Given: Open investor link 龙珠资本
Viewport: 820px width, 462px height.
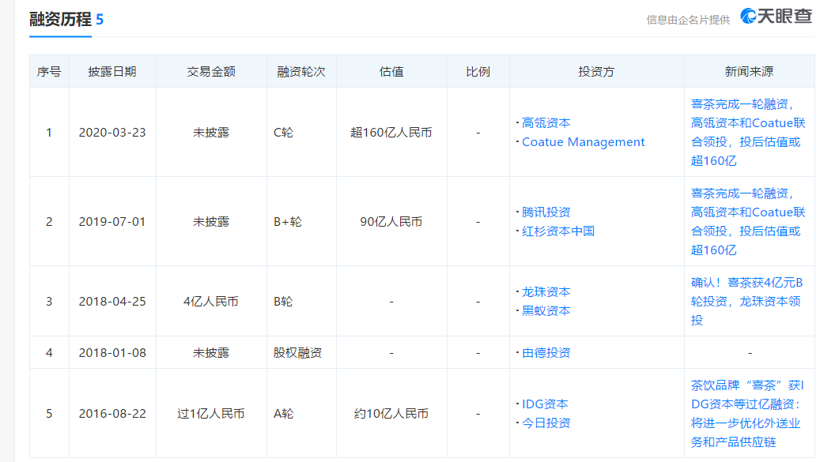Looking at the screenshot, I should click(x=546, y=292).
